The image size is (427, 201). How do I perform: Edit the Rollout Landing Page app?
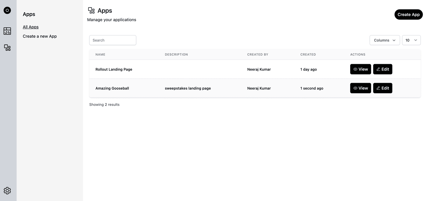pyautogui.click(x=383, y=69)
